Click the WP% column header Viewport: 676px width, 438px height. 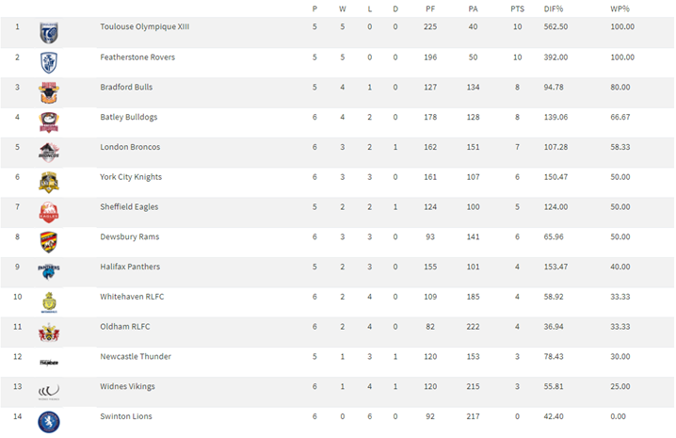click(x=620, y=8)
